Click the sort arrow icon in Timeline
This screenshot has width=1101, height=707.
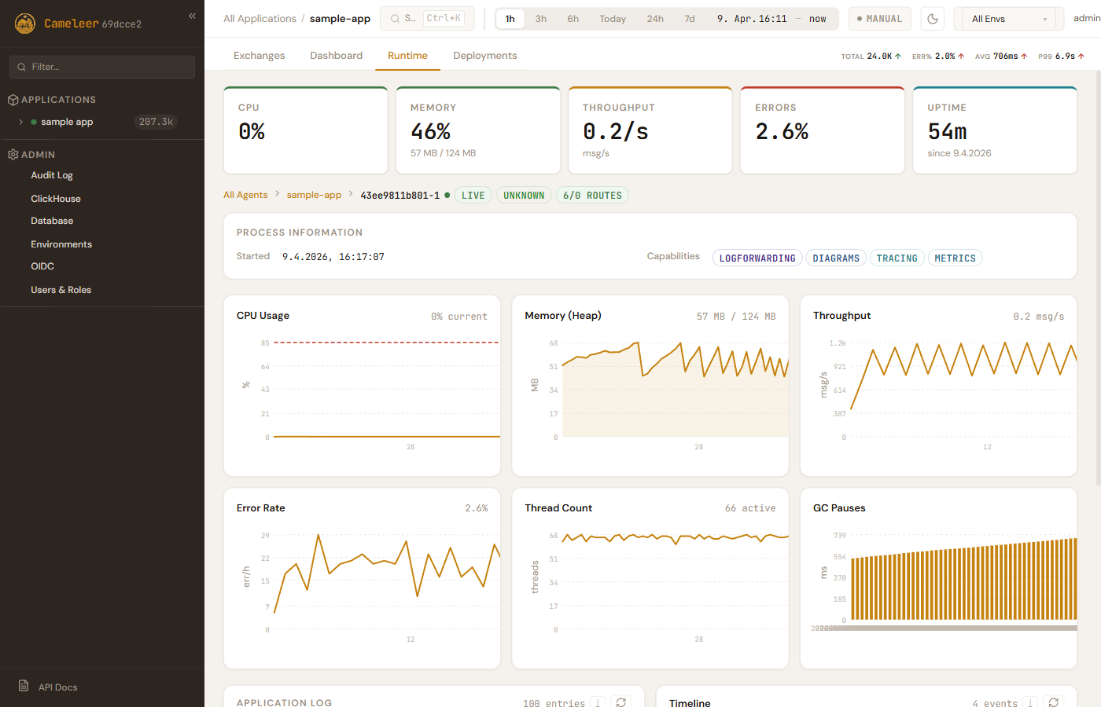coord(1030,702)
